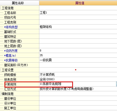Select the 设计单位 property label

tap(10, 103)
